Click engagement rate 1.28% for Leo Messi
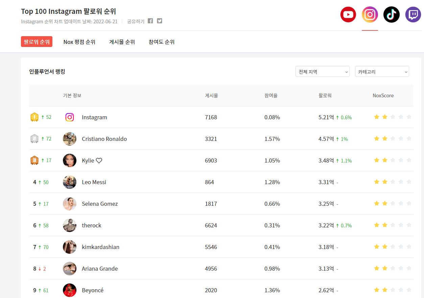The image size is (424, 298). click(272, 182)
